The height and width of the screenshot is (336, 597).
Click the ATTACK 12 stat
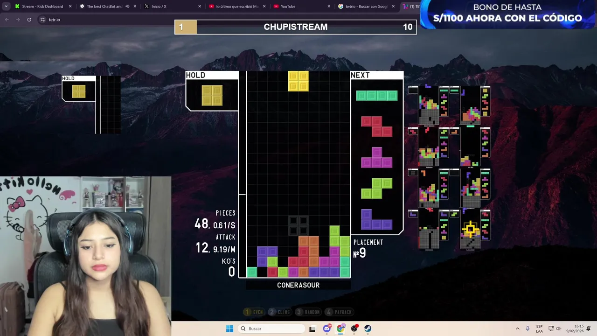click(215, 244)
